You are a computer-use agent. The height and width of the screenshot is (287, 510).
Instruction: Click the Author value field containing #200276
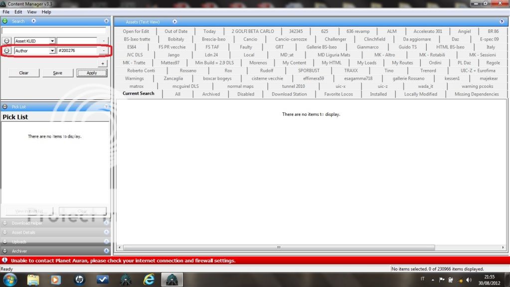click(x=77, y=51)
